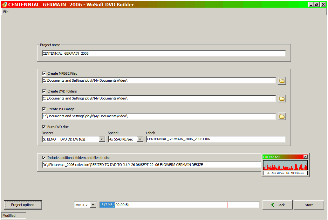Click the Project options button

point(23,205)
